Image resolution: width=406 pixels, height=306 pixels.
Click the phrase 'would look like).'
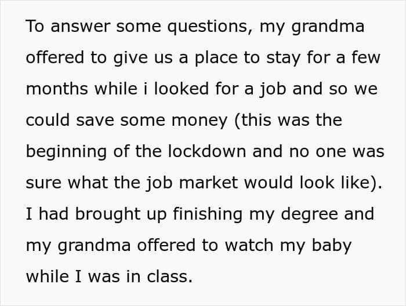pos(313,183)
